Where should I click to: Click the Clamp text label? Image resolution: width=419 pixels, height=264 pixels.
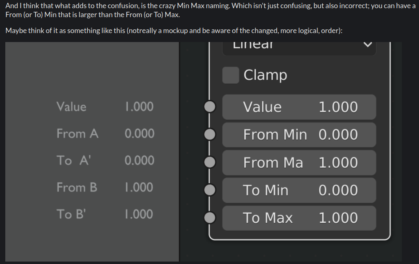(265, 75)
